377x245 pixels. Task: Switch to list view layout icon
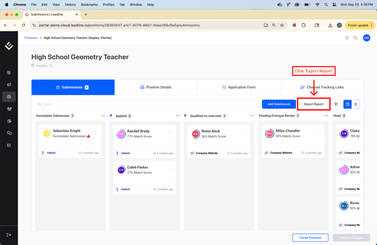coord(356,104)
